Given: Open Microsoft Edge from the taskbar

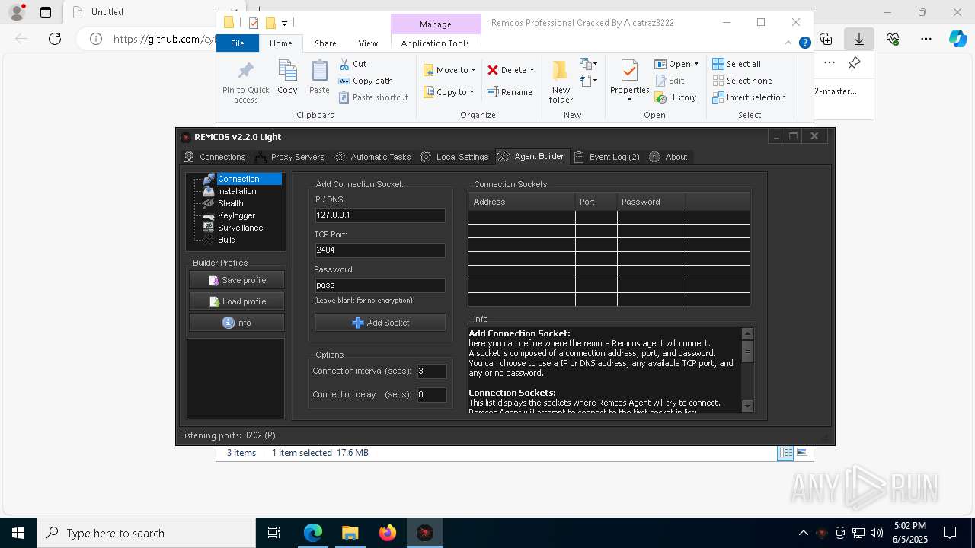Looking at the screenshot, I should (x=313, y=533).
